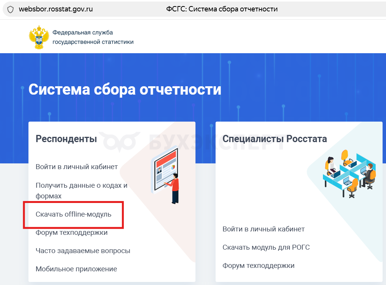386x285 pixels.
Task: Open Rosstat specialists' Форум техподдержки link
Action: point(258,266)
